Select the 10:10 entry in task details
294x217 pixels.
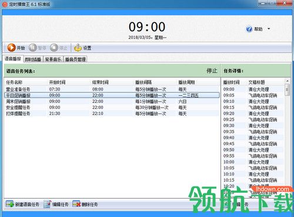coord(229,174)
